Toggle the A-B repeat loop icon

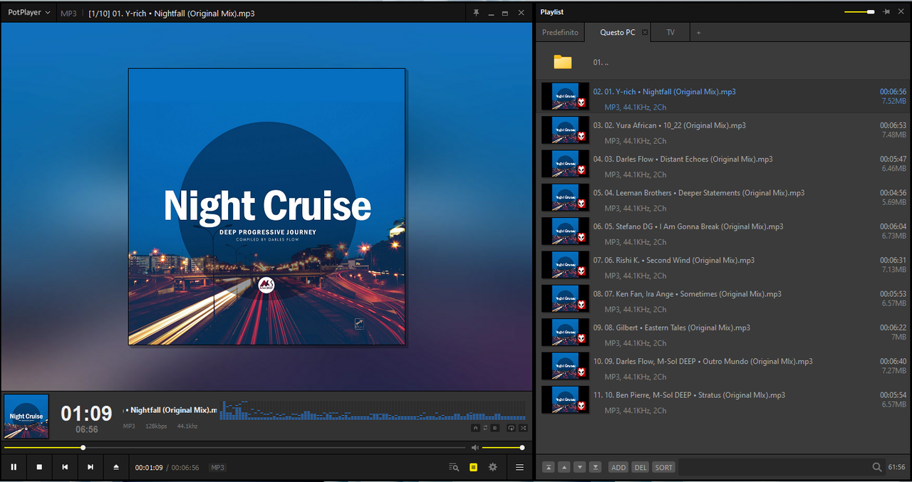[x=485, y=428]
